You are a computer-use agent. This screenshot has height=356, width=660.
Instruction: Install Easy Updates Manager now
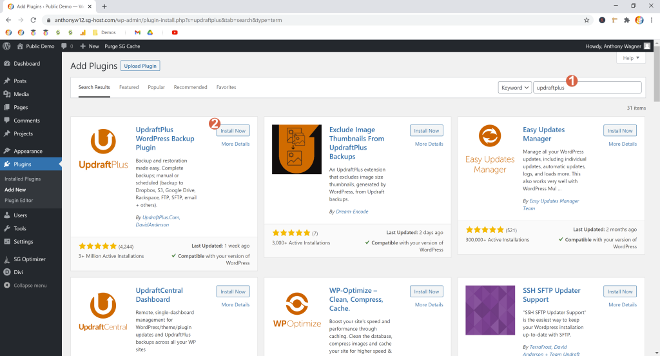point(620,131)
